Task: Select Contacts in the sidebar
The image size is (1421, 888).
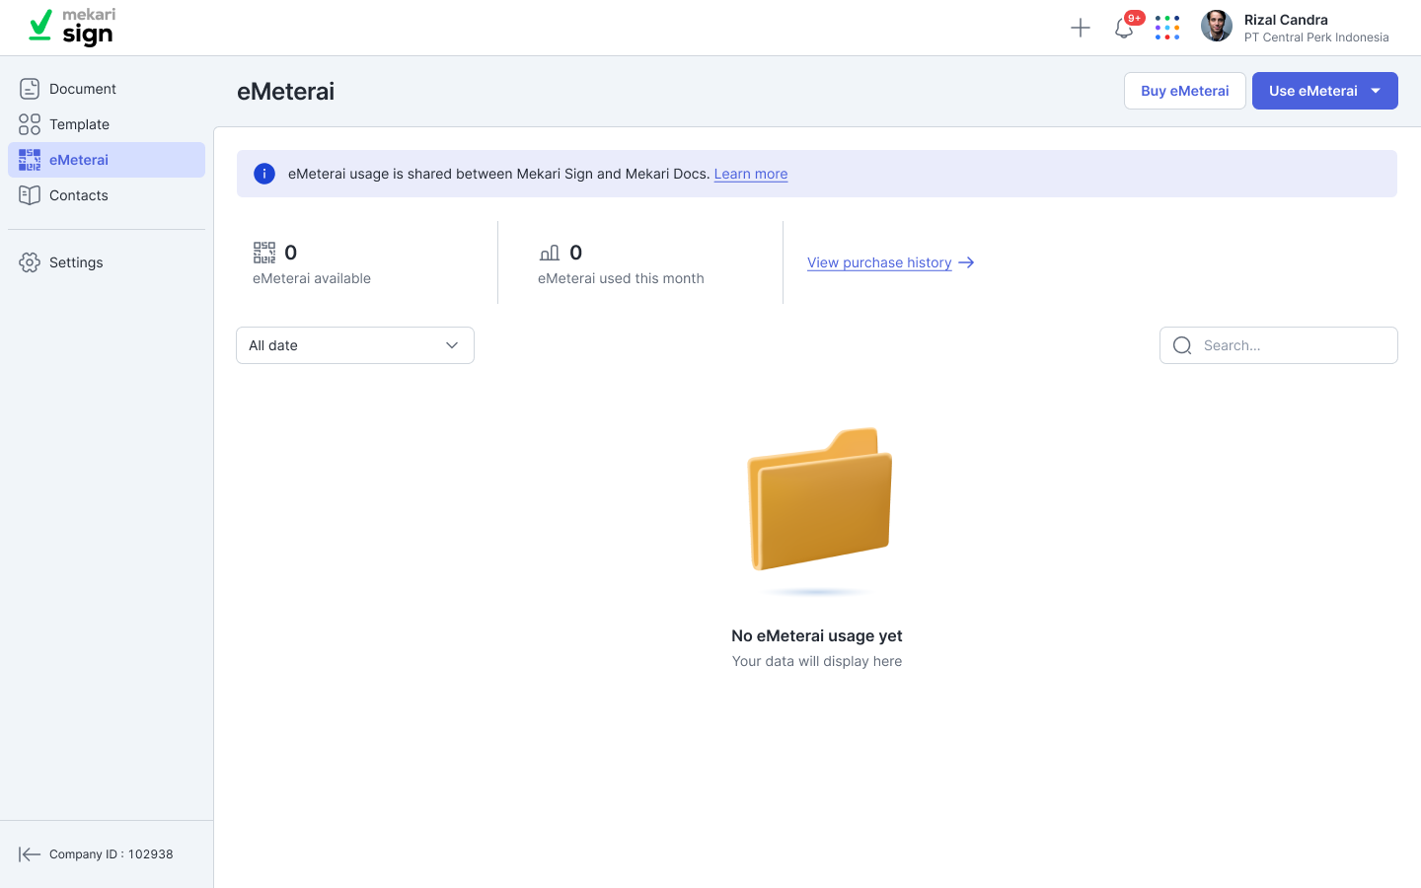Action: pyautogui.click(x=79, y=195)
